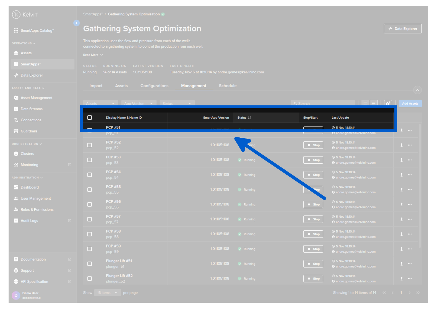Screen dimensions: 437x309
Task: Open the Schedule tab
Action: pos(228,86)
